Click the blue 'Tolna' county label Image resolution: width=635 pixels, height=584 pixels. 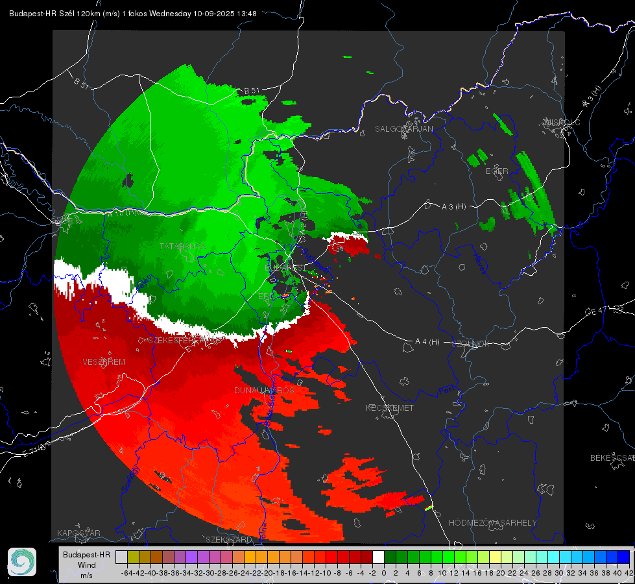point(263,531)
